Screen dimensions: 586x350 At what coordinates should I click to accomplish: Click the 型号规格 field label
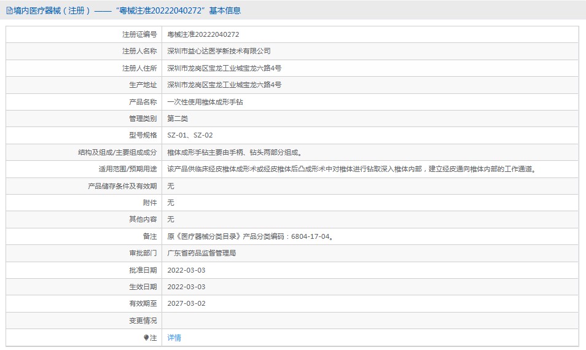click(143, 135)
